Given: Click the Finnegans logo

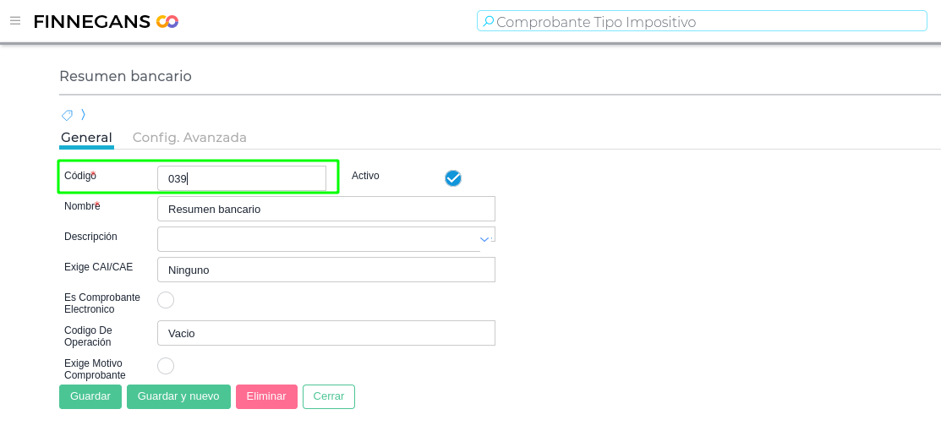Looking at the screenshot, I should click(106, 21).
